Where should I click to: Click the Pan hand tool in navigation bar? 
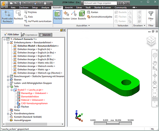pyautogui.click(x=155, y=62)
